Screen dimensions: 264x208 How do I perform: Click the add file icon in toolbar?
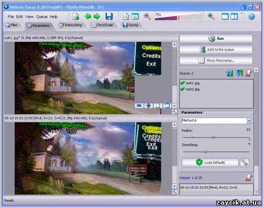(x=76, y=17)
